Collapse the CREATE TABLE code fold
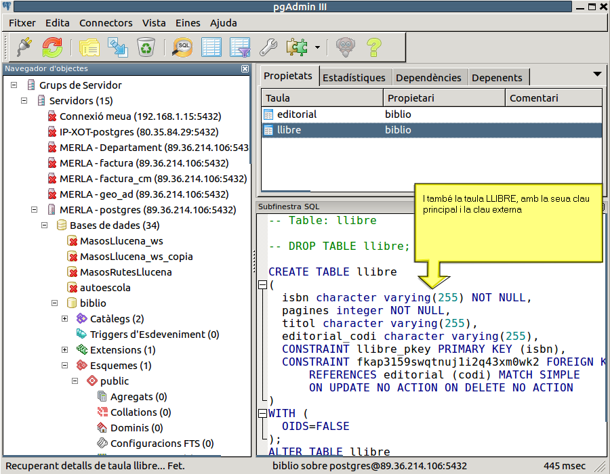 262,285
